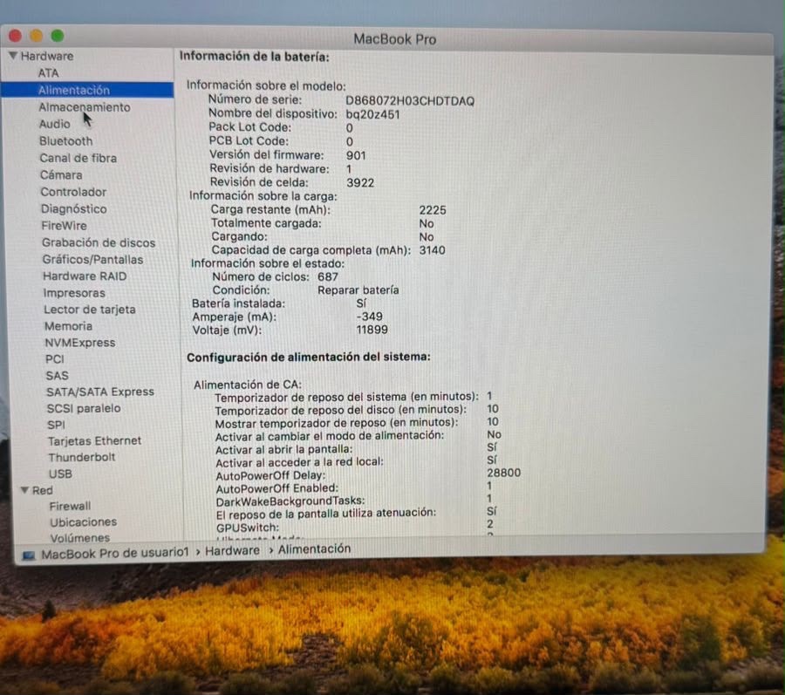This screenshot has width=785, height=695.
Task: Minimize window with yellow button
Action: (x=36, y=36)
